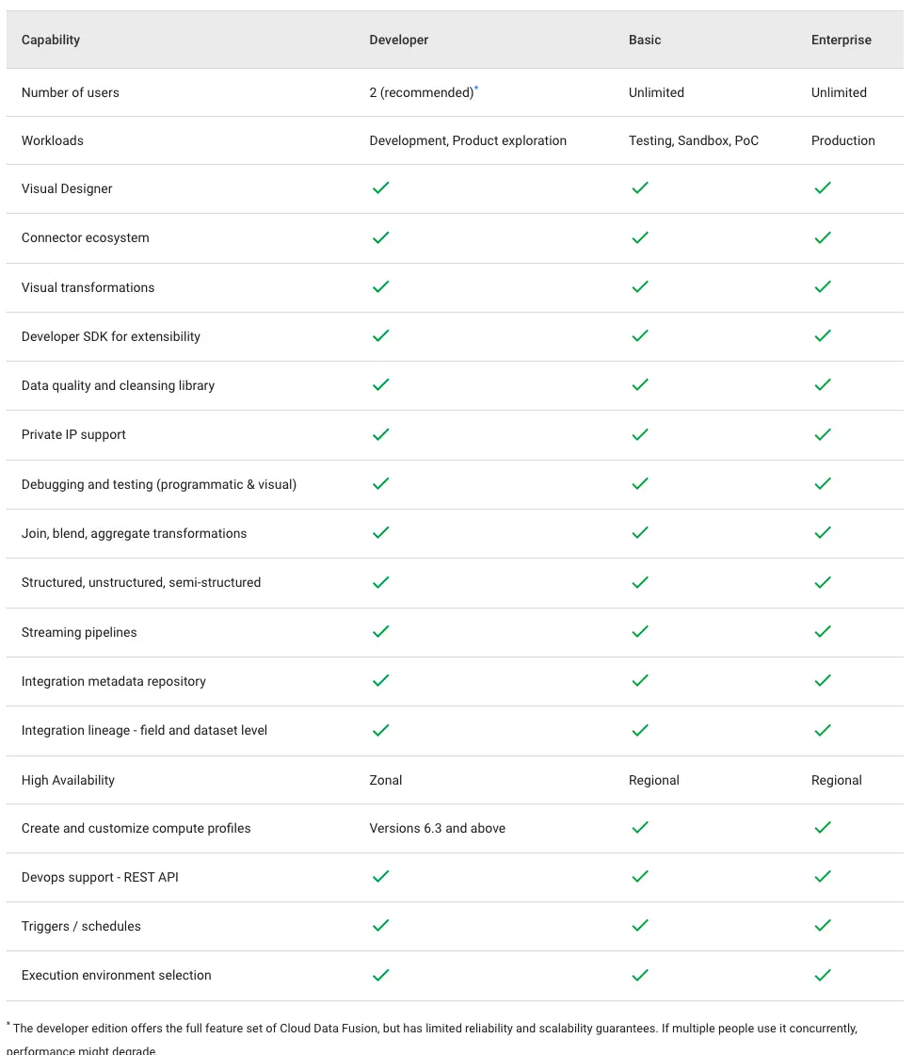Click the Enterprise column header
This screenshot has height=1055, width=914.
tap(841, 40)
